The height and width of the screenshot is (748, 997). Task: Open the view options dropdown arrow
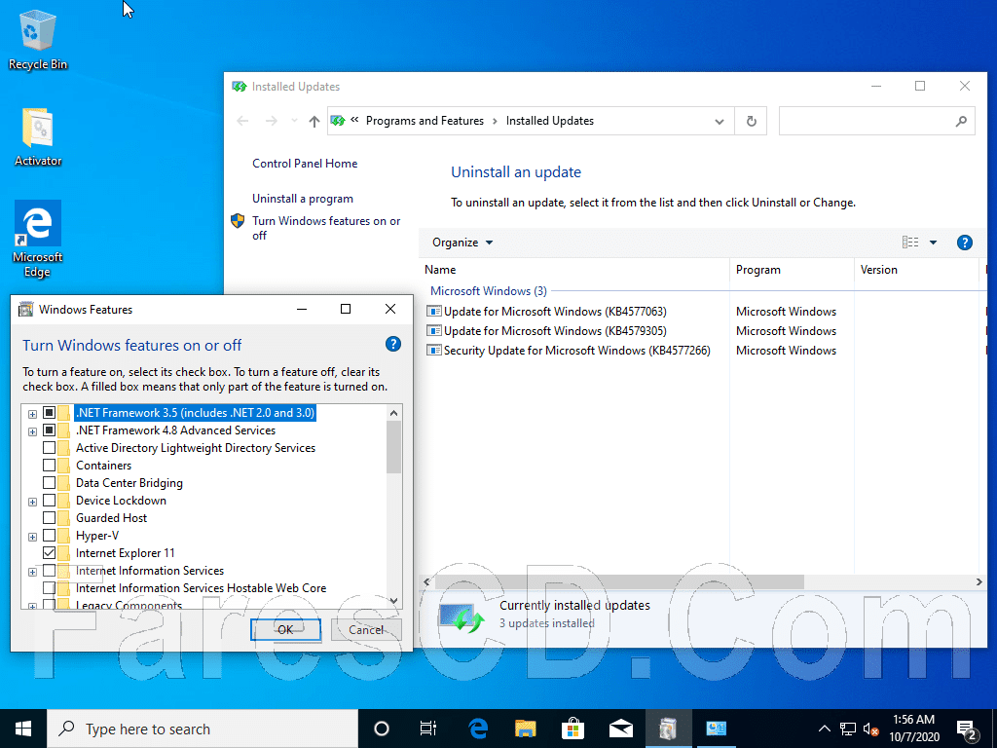[x=933, y=243]
